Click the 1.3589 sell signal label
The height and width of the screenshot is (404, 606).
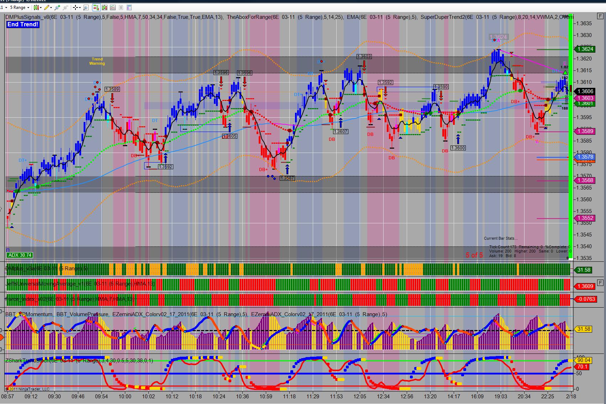pyautogui.click(x=112, y=89)
